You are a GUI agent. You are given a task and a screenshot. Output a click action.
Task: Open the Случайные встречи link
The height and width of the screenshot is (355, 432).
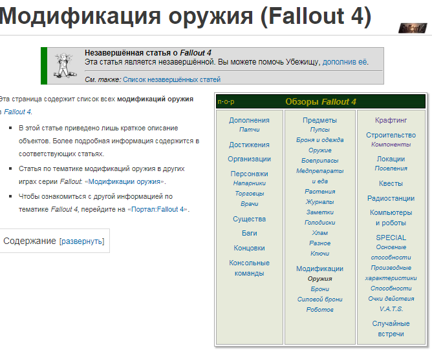[391, 329]
